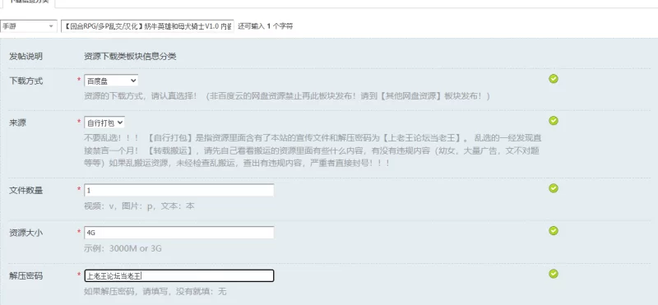
Task: Click the green checkmark beside 文件数量
Action: [554, 188]
